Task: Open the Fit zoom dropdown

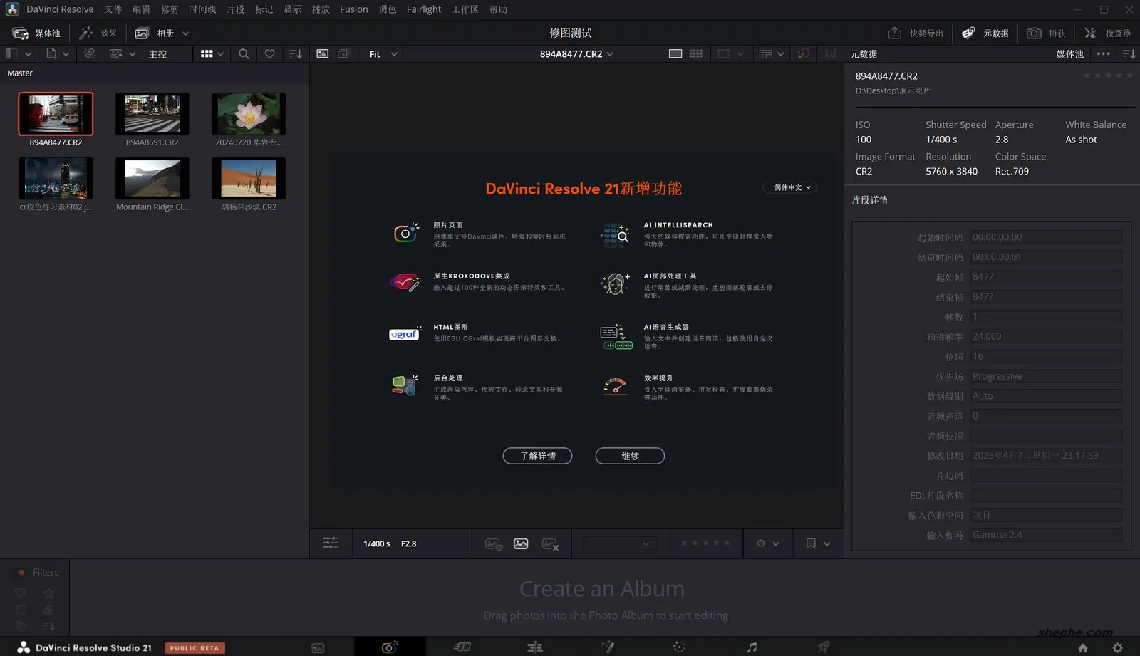Action: [x=383, y=53]
